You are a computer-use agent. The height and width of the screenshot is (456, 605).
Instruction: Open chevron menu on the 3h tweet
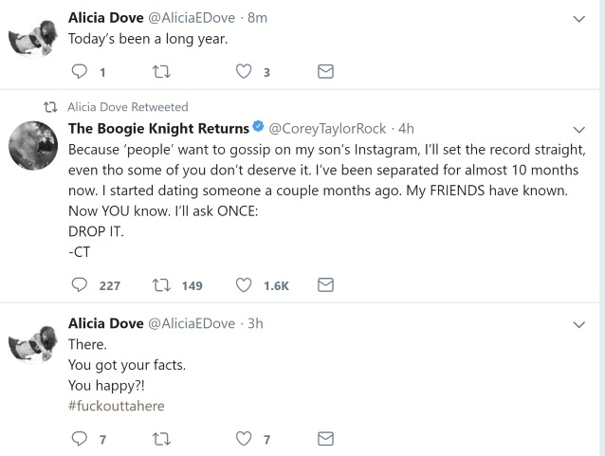(x=580, y=324)
